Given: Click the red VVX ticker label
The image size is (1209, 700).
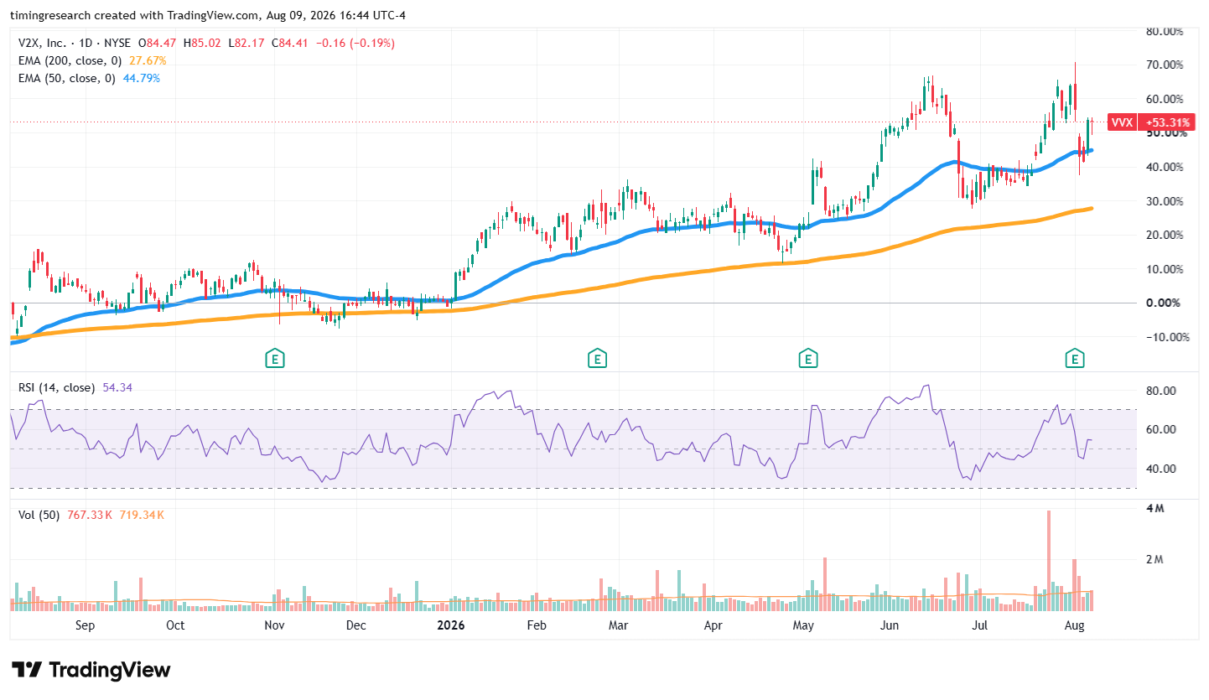Looking at the screenshot, I should [x=1122, y=122].
